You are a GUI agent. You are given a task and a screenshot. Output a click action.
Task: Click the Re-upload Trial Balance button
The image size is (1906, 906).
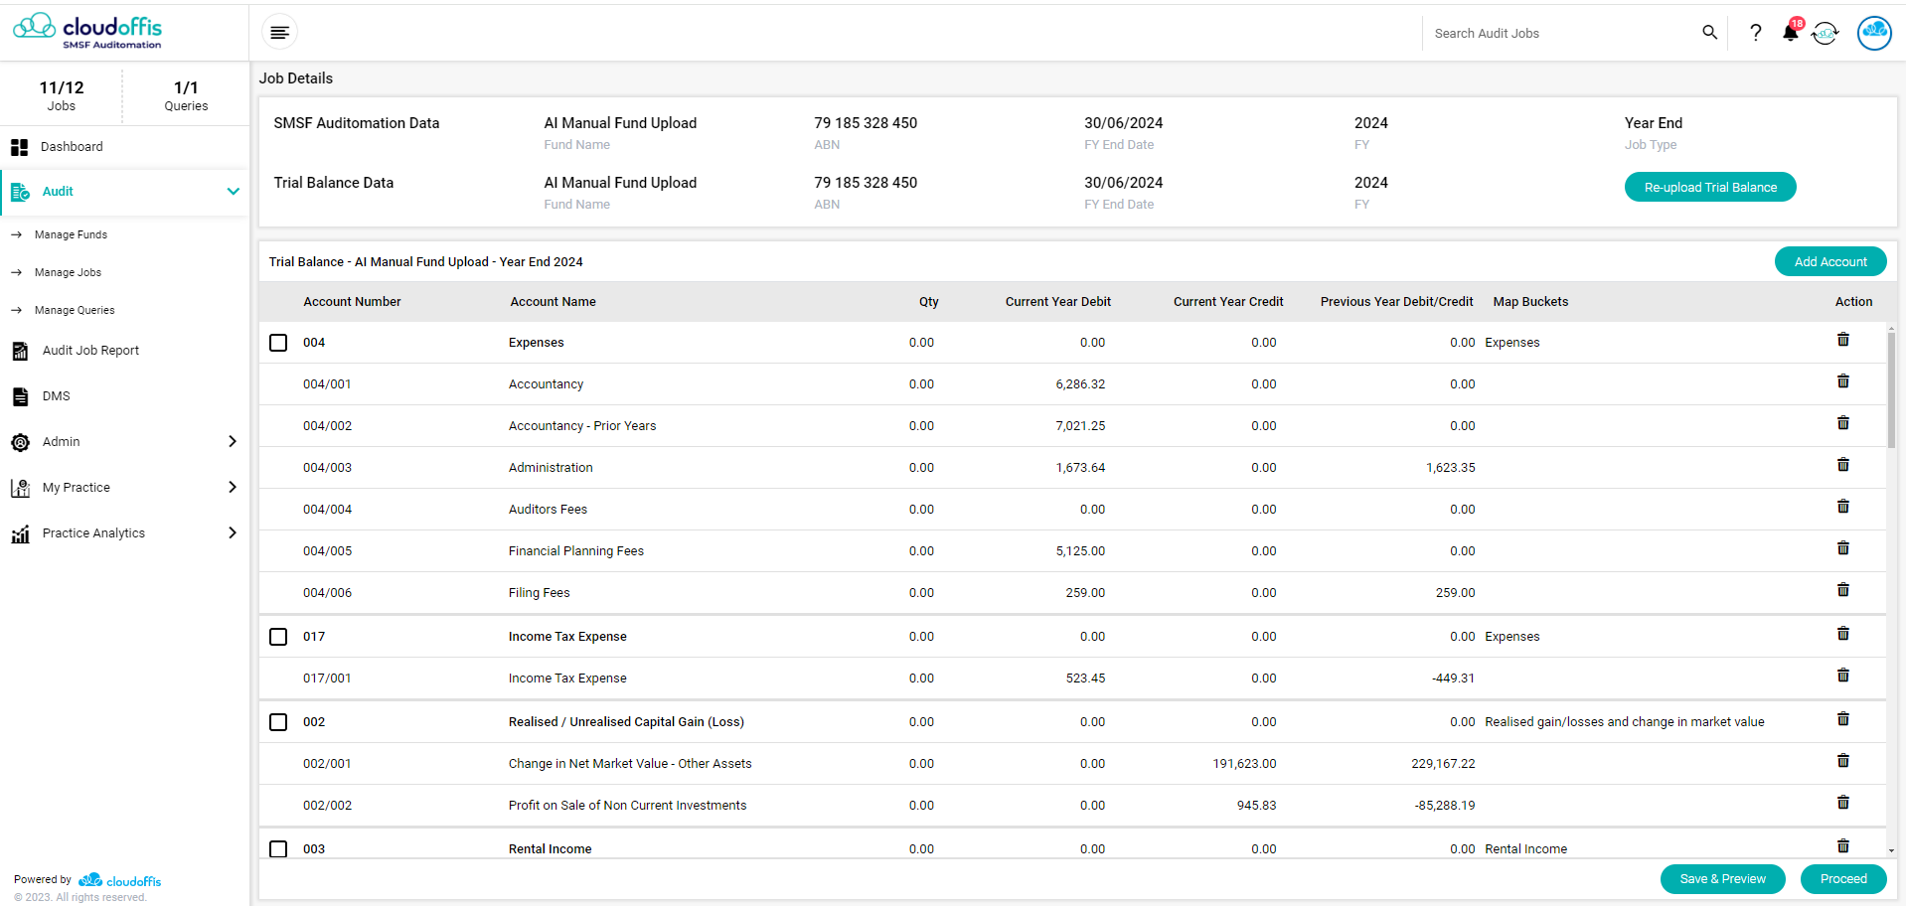[1709, 188]
